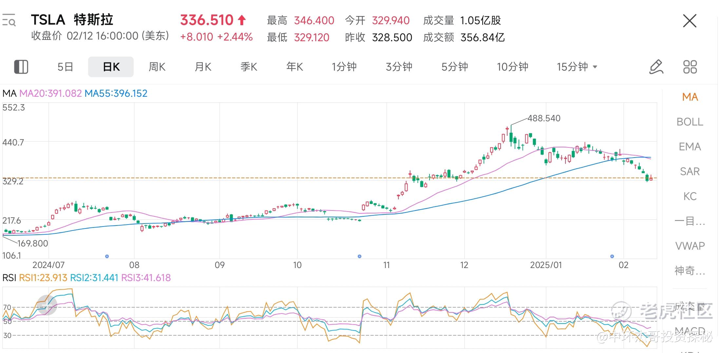The width and height of the screenshot is (727, 353).
Task: Click the 488.540 high price label
Action: 544,118
